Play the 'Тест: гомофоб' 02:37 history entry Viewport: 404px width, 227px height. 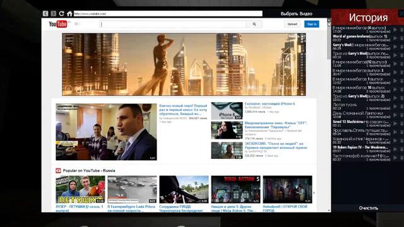396,158
